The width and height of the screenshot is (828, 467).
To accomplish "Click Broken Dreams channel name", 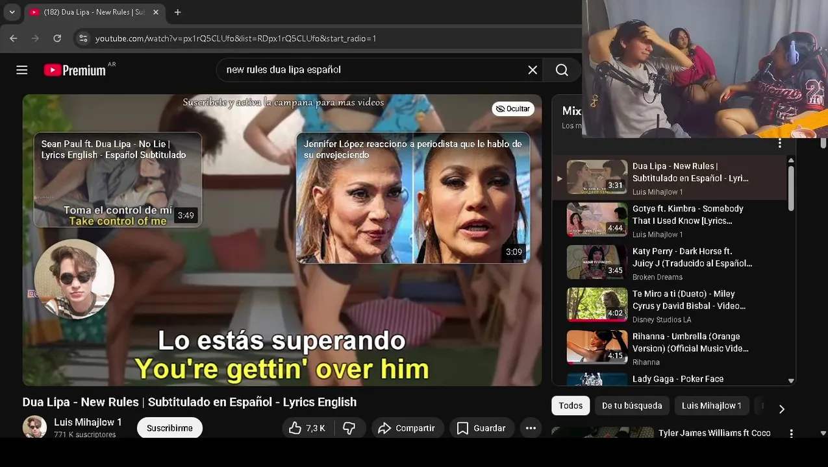I will 657,277.
